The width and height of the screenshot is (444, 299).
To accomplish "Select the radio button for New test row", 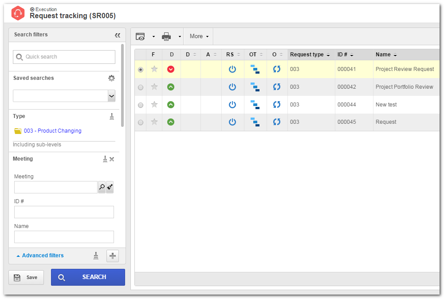I will 141,105.
